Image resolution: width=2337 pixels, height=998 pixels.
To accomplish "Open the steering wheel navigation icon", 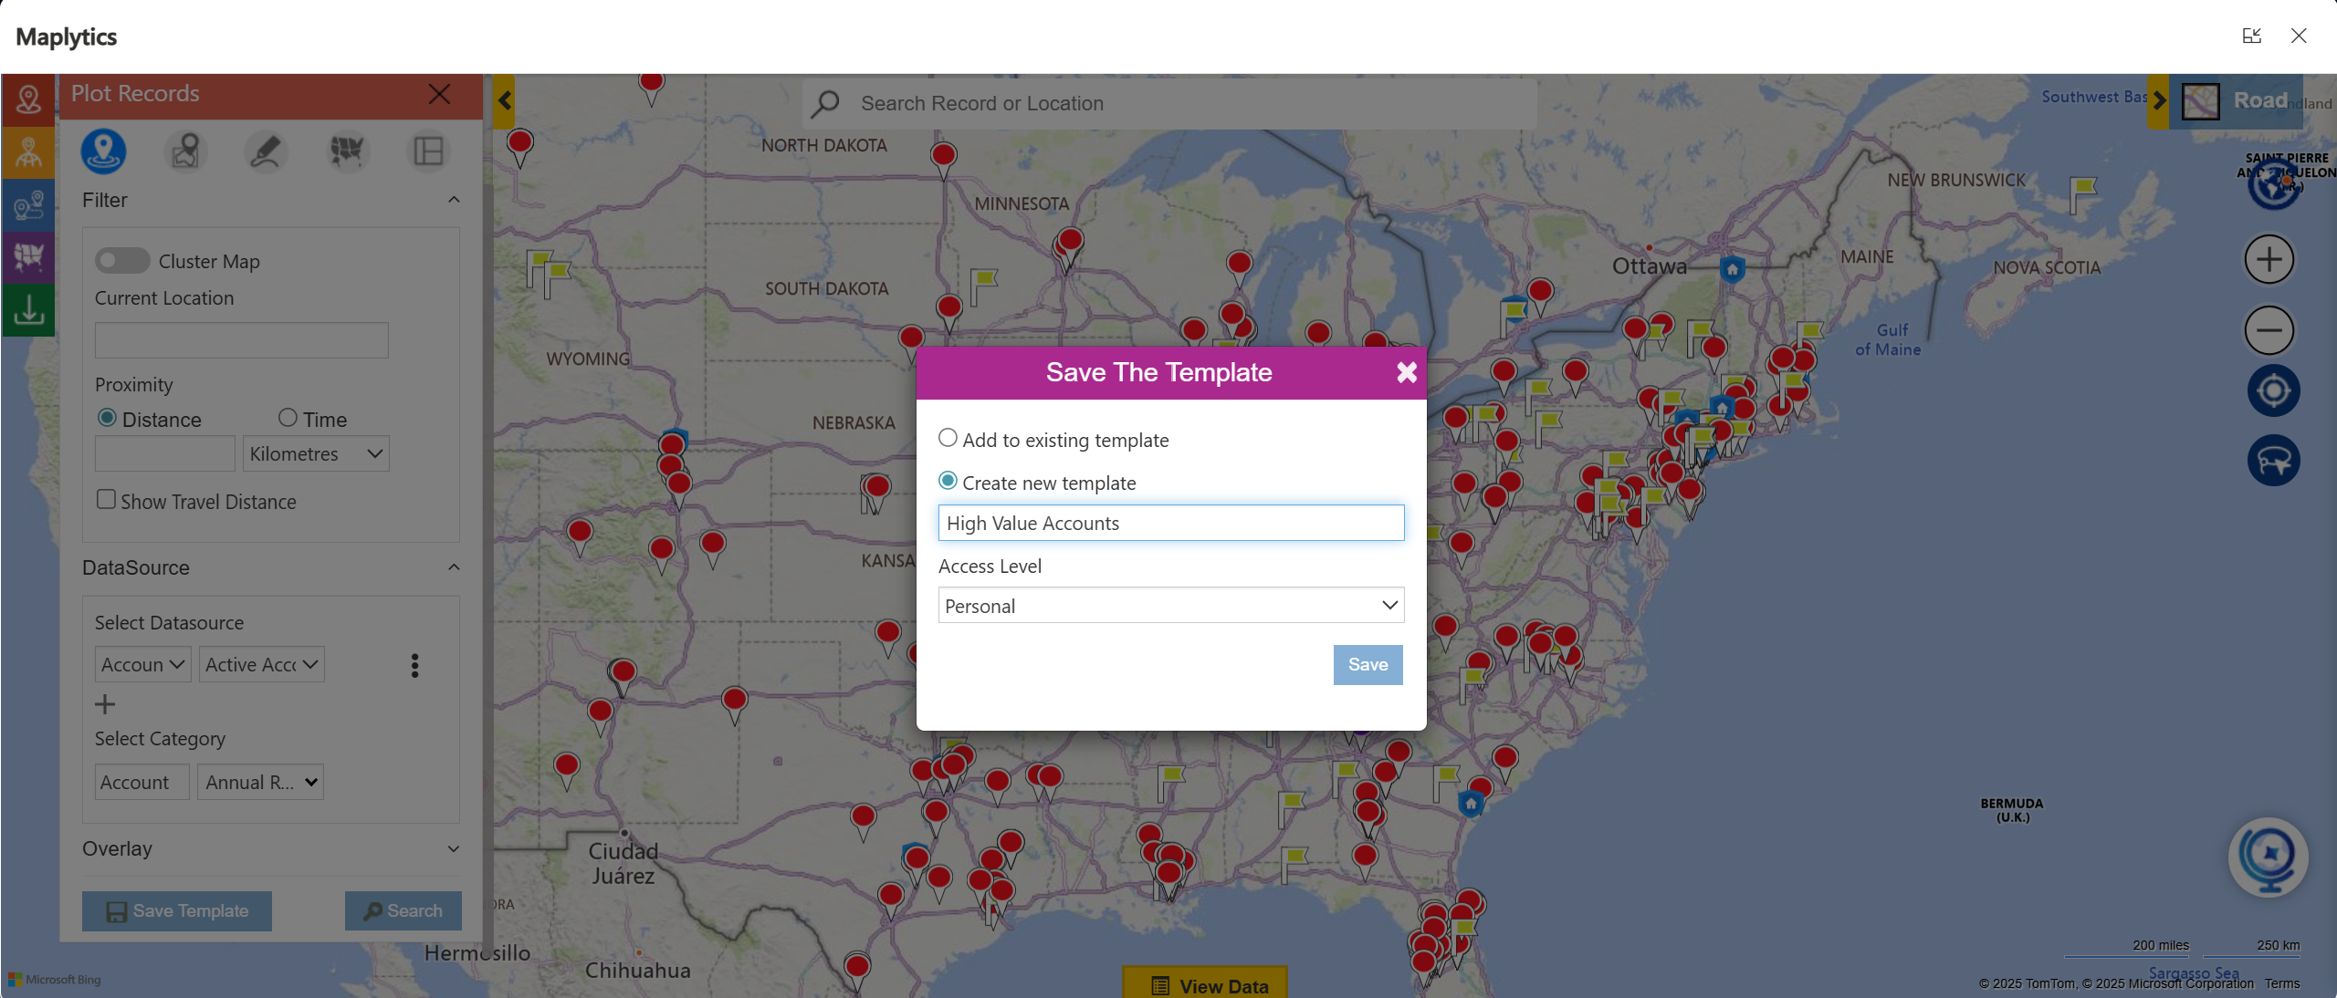I will [2273, 461].
